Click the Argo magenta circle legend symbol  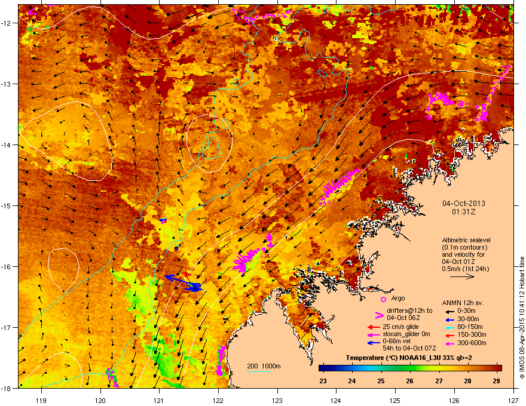[383, 299]
